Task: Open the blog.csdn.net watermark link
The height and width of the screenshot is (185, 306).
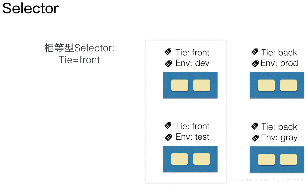Action: [267, 180]
